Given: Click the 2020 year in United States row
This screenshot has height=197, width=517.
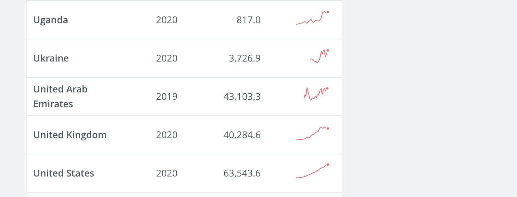Looking at the screenshot, I should 167,173.
